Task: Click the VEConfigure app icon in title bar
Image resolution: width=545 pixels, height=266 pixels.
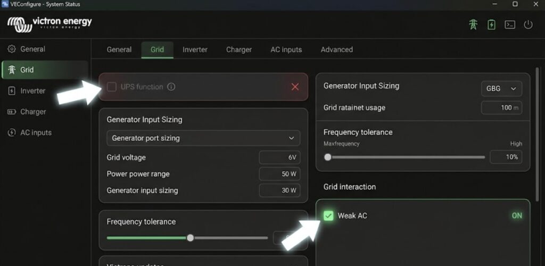Action: pos(4,4)
